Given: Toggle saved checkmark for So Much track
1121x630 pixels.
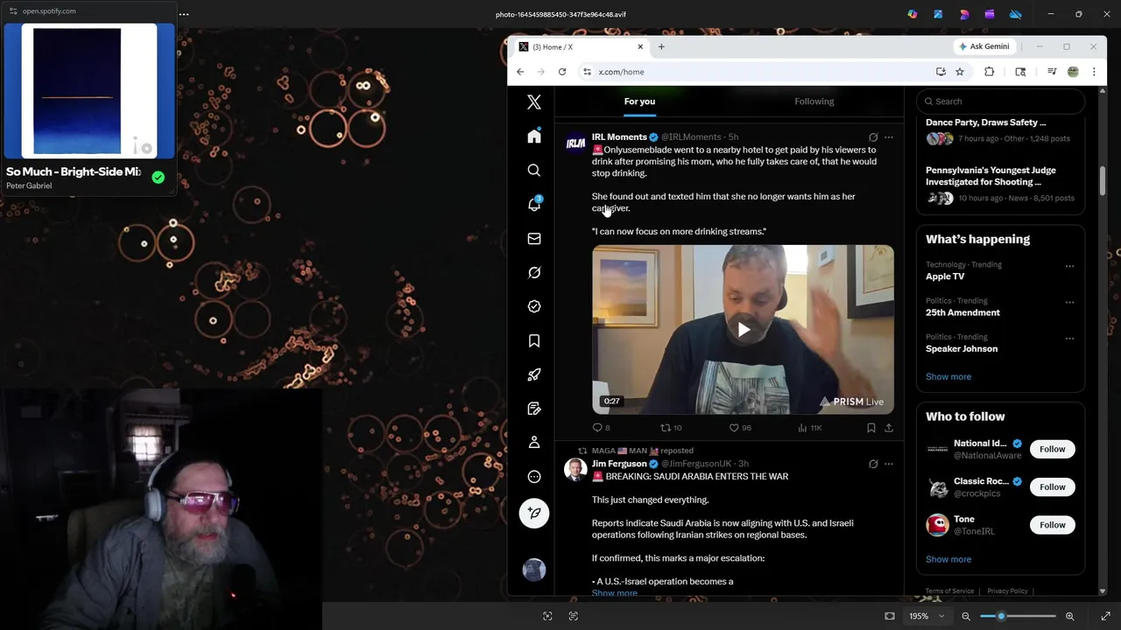Looking at the screenshot, I should click(x=158, y=177).
